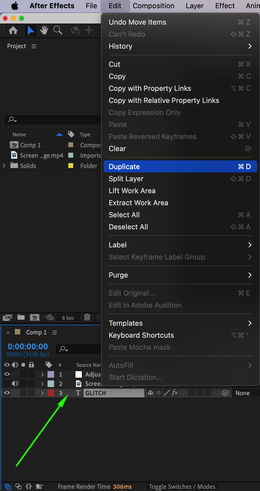Click the Interpret Footage icon
The image size is (260, 491).
[x=7, y=317]
